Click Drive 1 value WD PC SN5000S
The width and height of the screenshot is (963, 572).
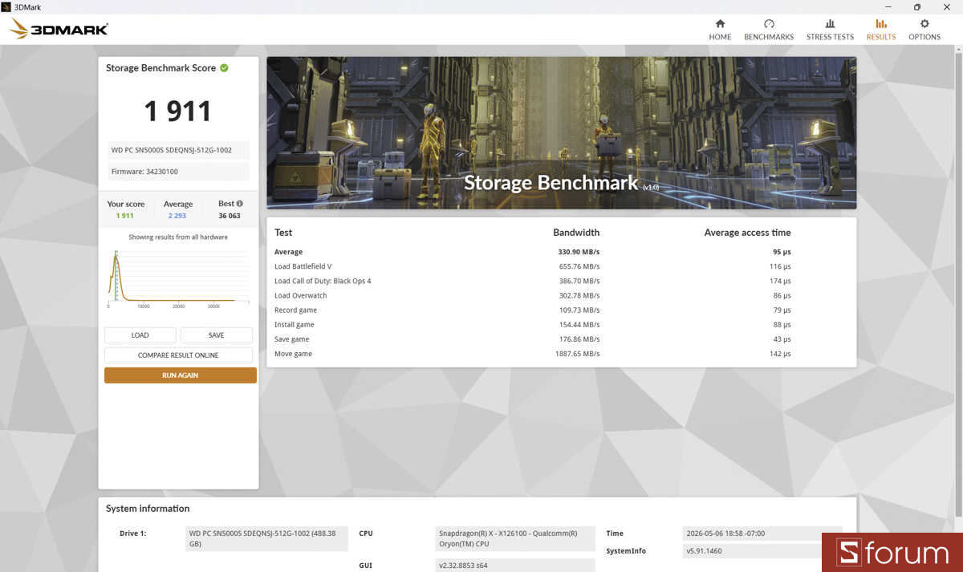268,538
